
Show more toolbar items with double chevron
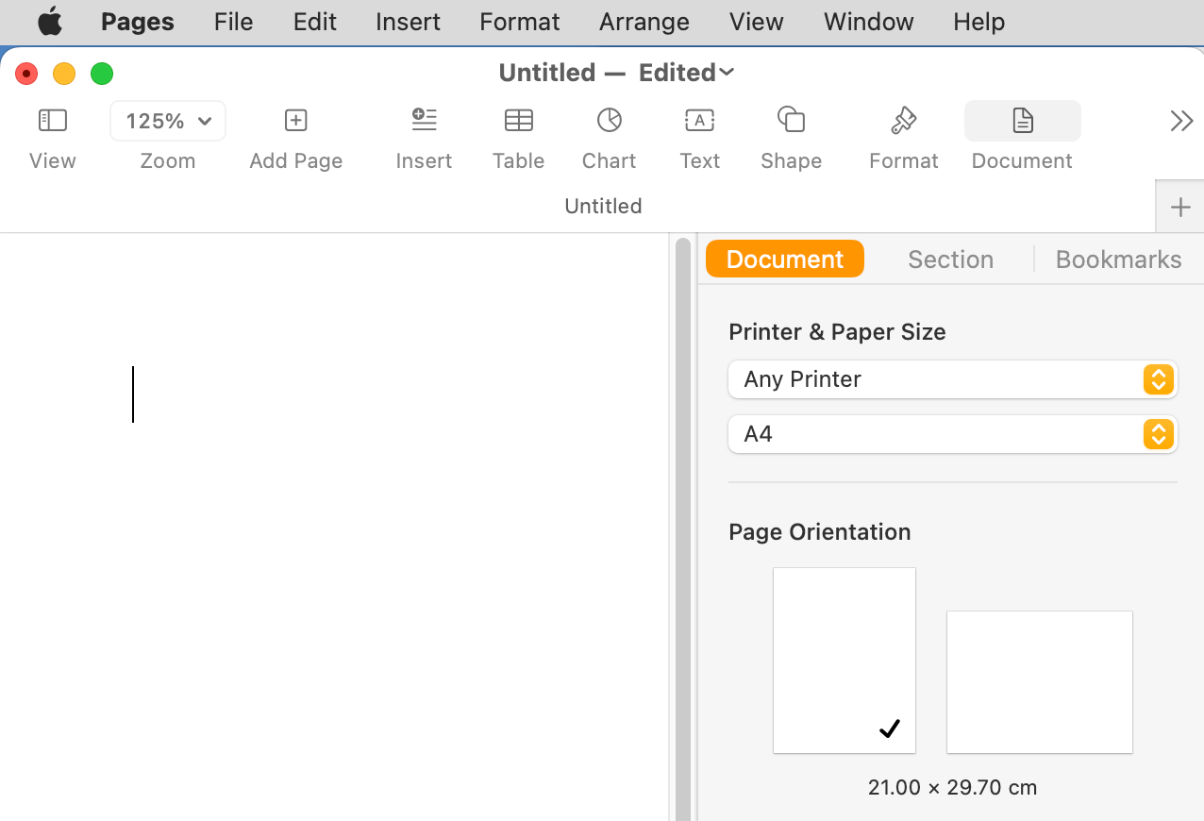pyautogui.click(x=1181, y=121)
